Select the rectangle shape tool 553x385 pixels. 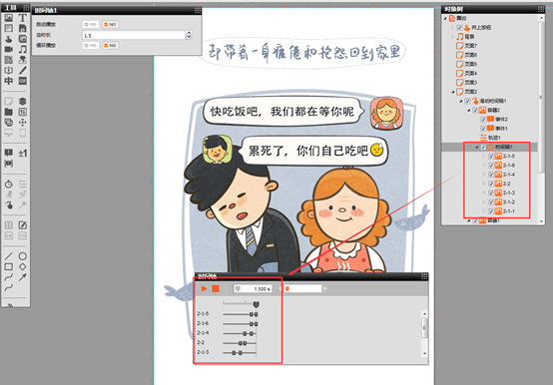pyautogui.click(x=9, y=266)
